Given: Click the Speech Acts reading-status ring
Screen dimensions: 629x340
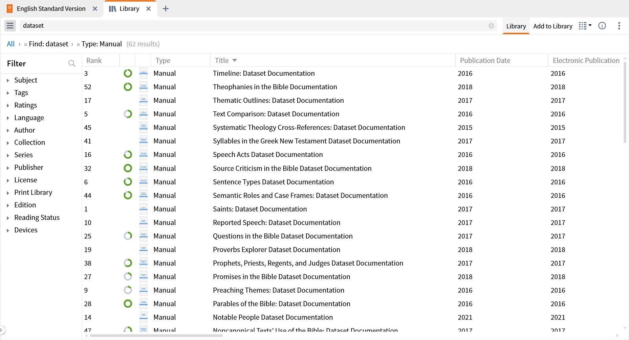Looking at the screenshot, I should tap(128, 155).
